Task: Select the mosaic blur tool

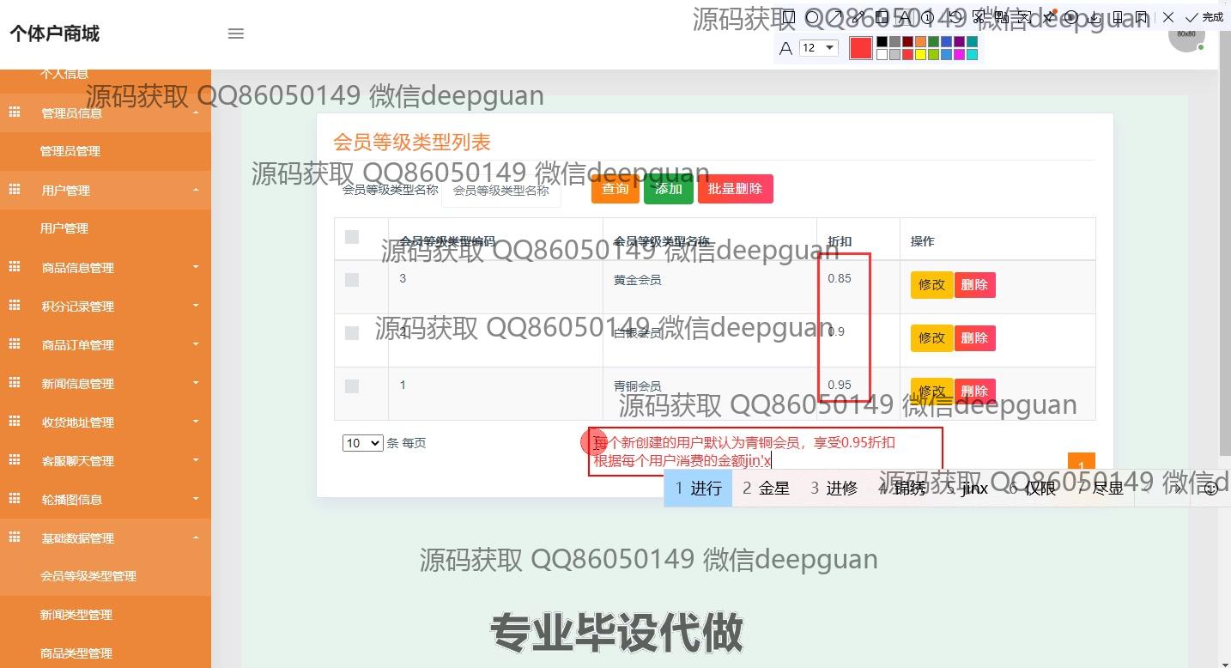Action: (882, 17)
